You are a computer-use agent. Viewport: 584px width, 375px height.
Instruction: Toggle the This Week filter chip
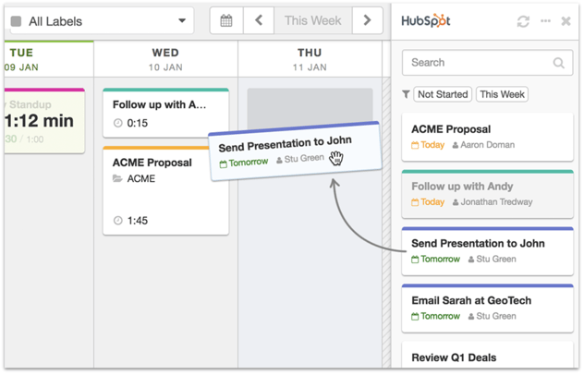[502, 94]
